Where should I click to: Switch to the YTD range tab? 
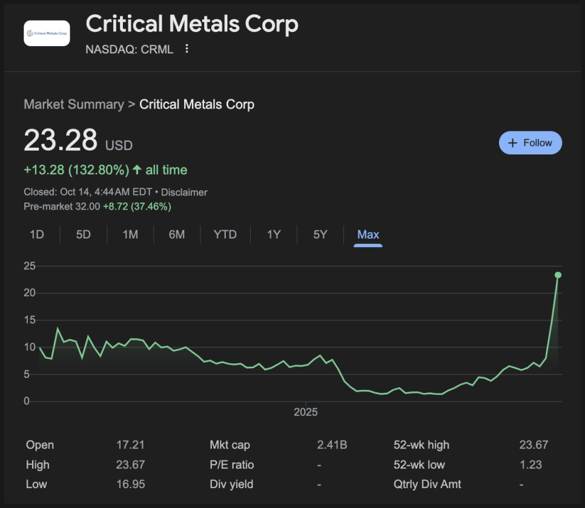[x=225, y=234]
